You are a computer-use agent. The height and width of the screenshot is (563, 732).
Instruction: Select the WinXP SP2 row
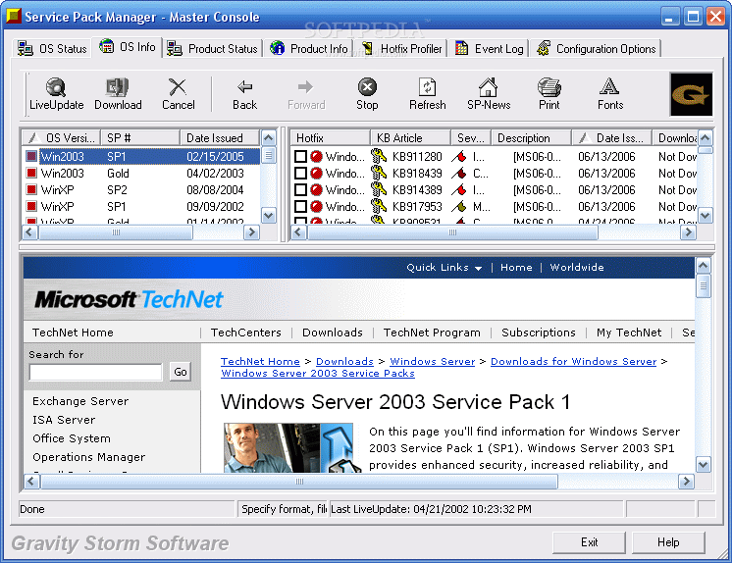(x=142, y=190)
